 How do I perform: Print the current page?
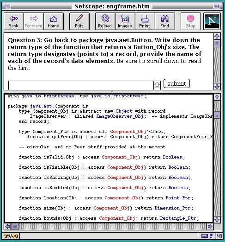(x=145, y=21)
